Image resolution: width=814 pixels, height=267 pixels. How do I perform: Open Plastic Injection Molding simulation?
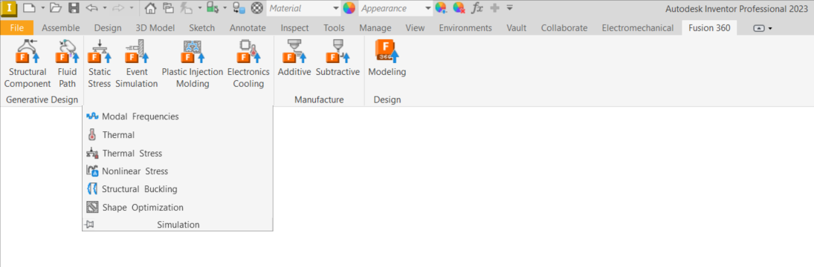tap(193, 64)
